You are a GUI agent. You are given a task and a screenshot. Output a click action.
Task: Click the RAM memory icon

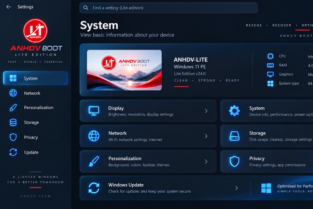coord(270,65)
